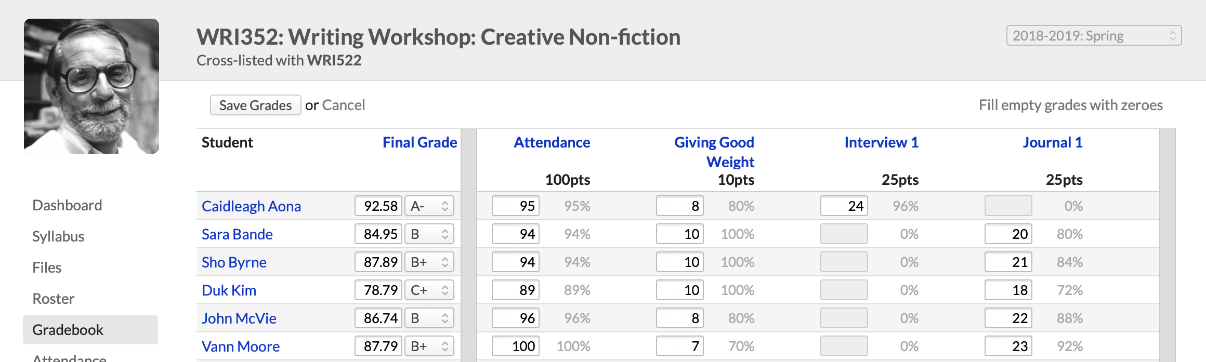Image resolution: width=1206 pixels, height=362 pixels.
Task: Select the Gradebook sidebar item
Action: click(90, 330)
